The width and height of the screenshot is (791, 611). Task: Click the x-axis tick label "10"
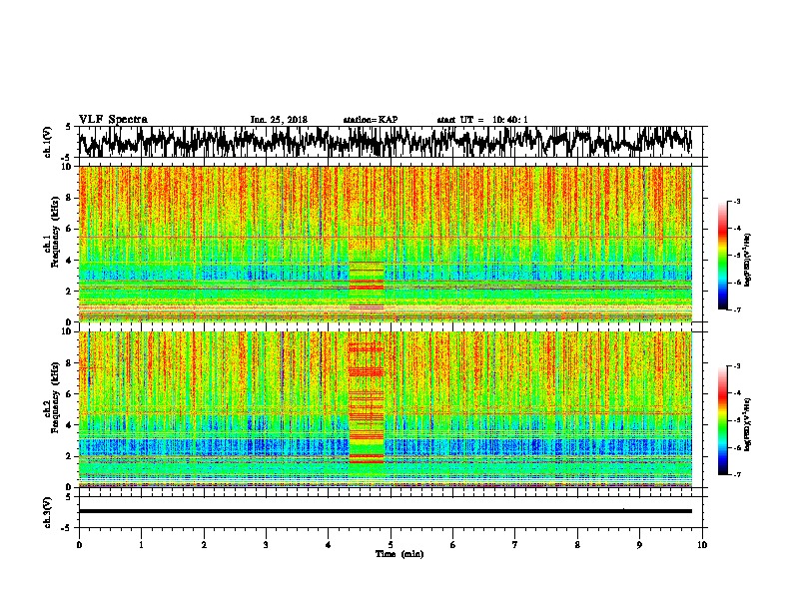[x=702, y=545]
